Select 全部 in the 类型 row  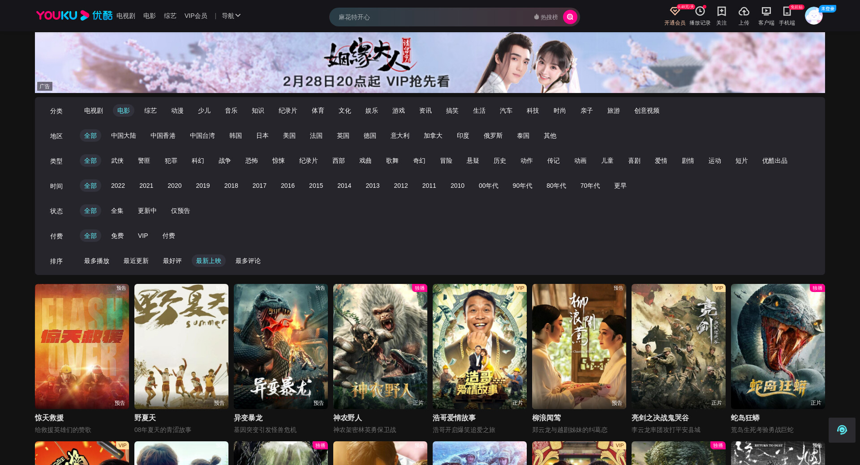click(90, 161)
